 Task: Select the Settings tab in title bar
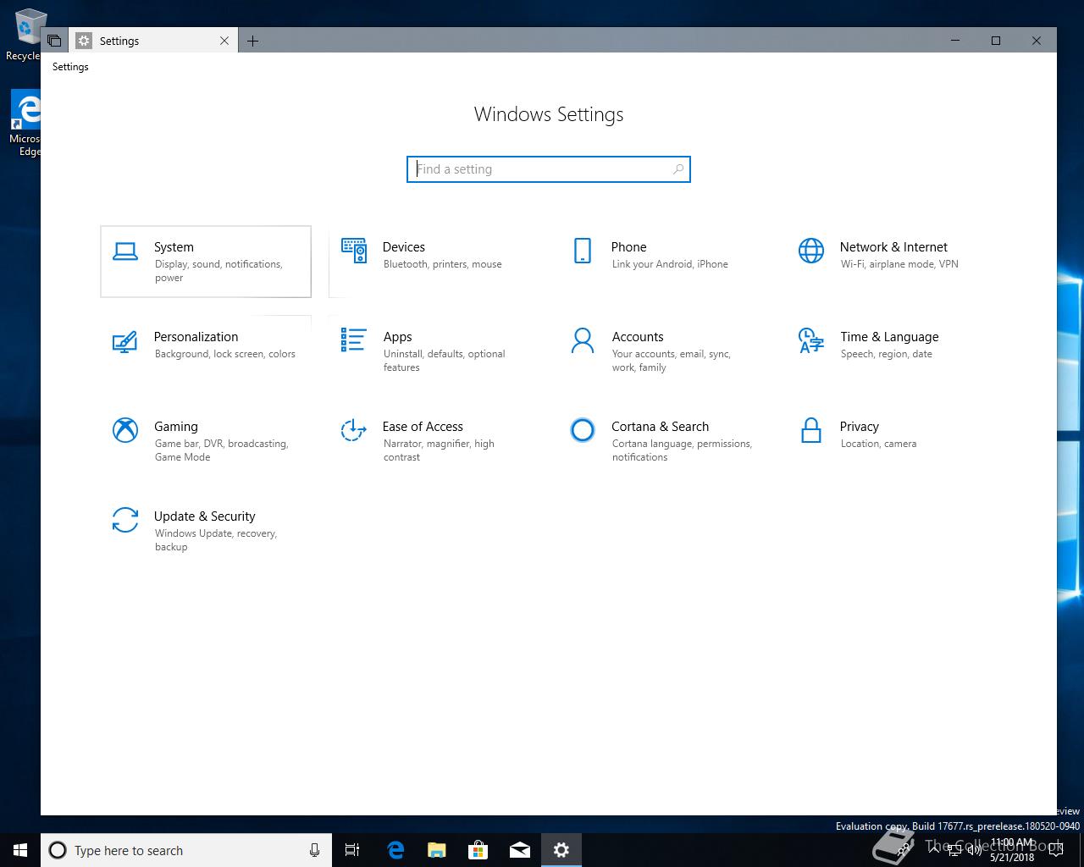[153, 41]
